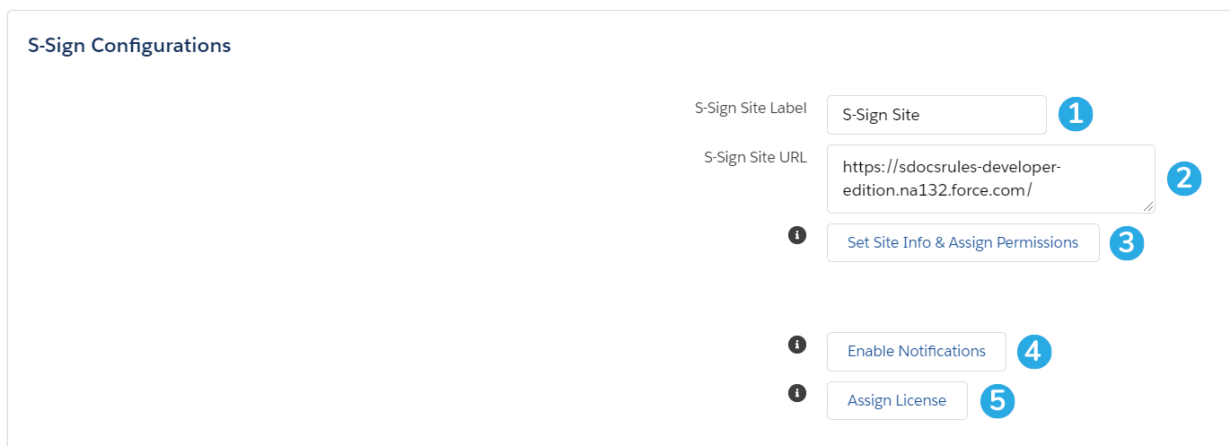Click the Enable Notifications button

916,351
